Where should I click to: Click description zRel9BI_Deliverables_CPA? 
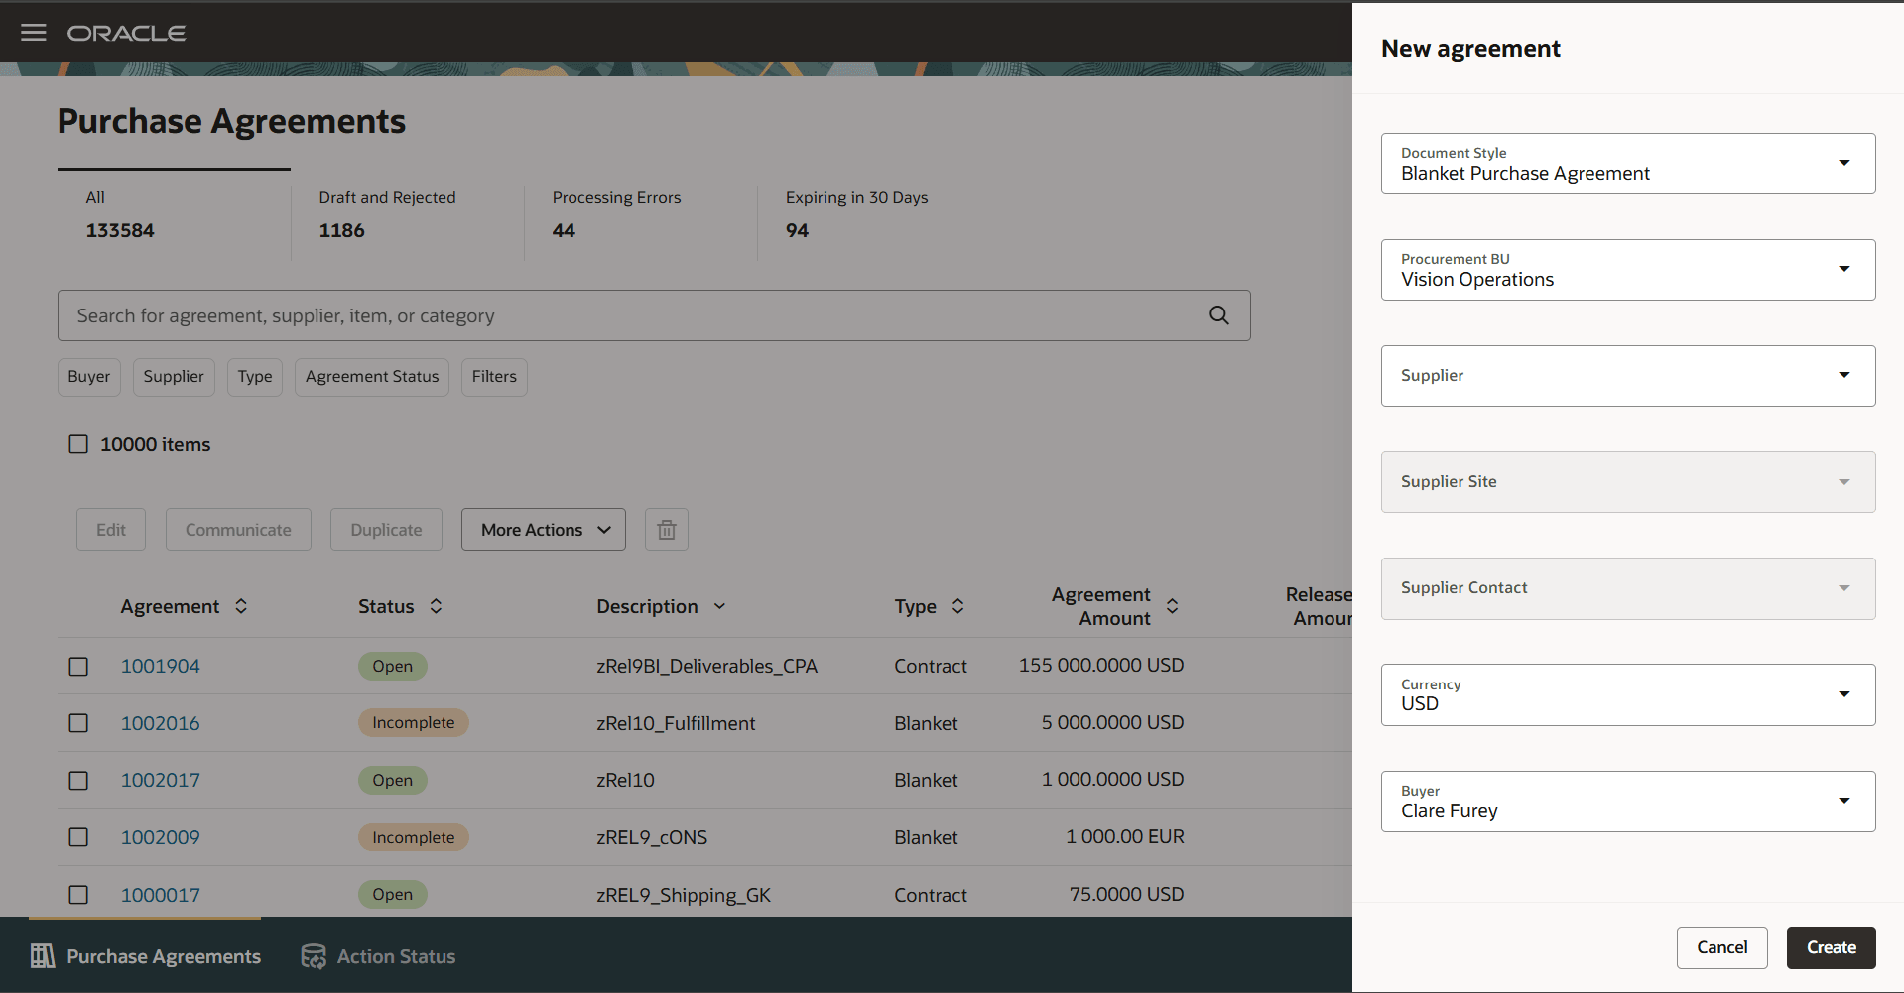pyautogui.click(x=707, y=667)
